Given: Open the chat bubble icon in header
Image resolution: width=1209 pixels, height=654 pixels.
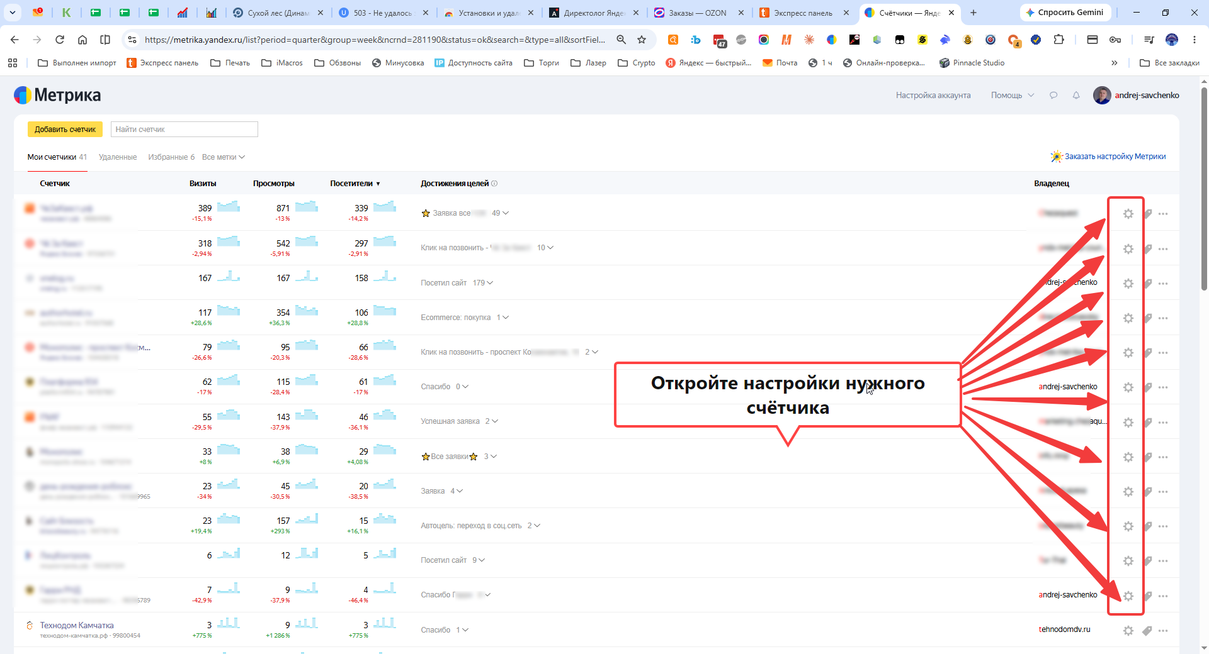Looking at the screenshot, I should [1053, 96].
